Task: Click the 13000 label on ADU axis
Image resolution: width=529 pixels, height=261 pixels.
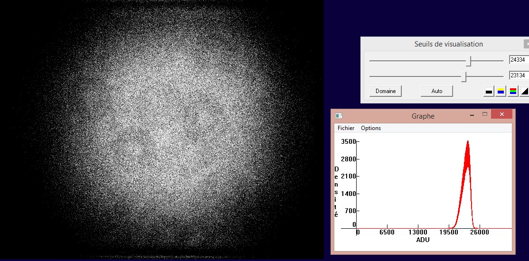Action: 418,233
